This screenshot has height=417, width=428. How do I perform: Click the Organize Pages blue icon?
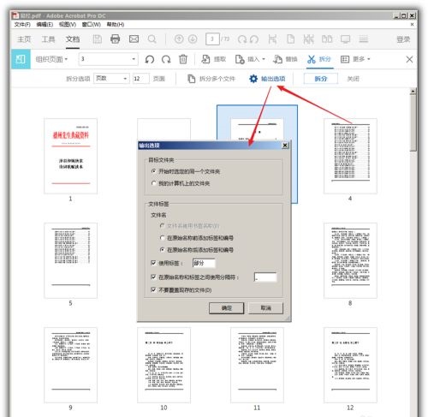[21, 59]
